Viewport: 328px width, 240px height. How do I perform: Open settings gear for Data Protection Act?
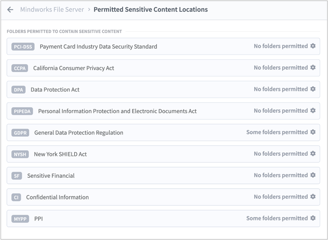click(313, 89)
